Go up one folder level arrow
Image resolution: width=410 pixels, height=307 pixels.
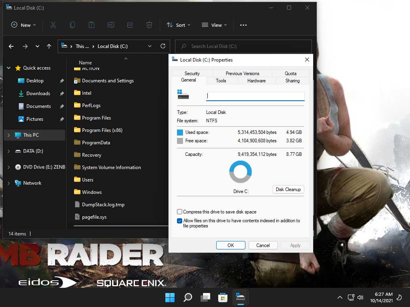click(49, 46)
